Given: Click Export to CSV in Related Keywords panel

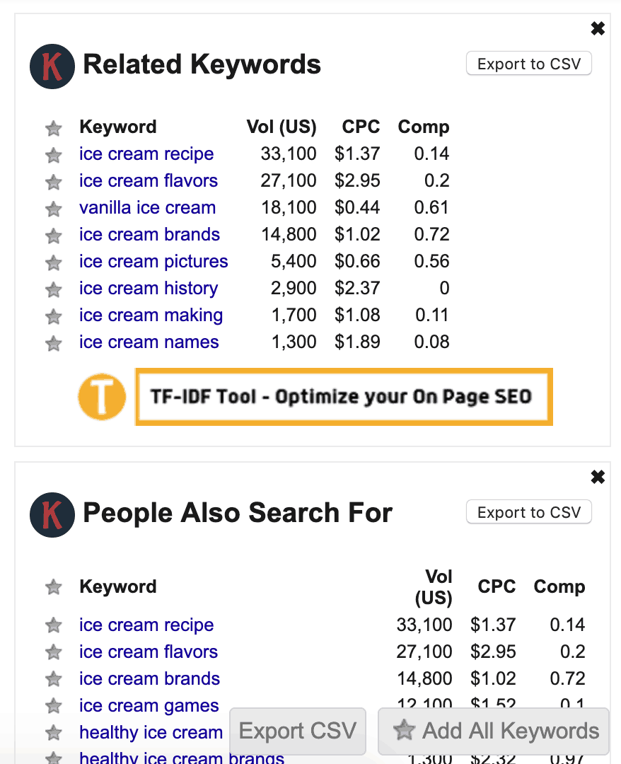Looking at the screenshot, I should click(x=528, y=63).
